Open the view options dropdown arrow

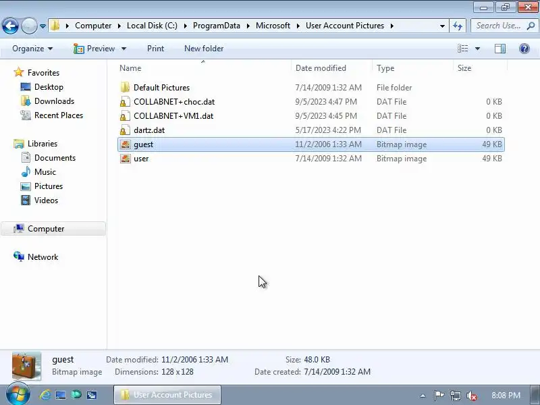[477, 49]
